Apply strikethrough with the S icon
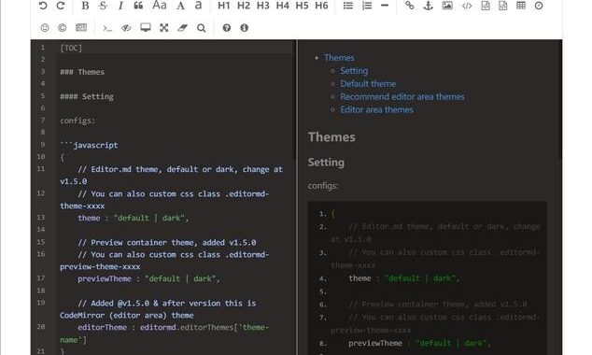592x355 pixels. 103,6
